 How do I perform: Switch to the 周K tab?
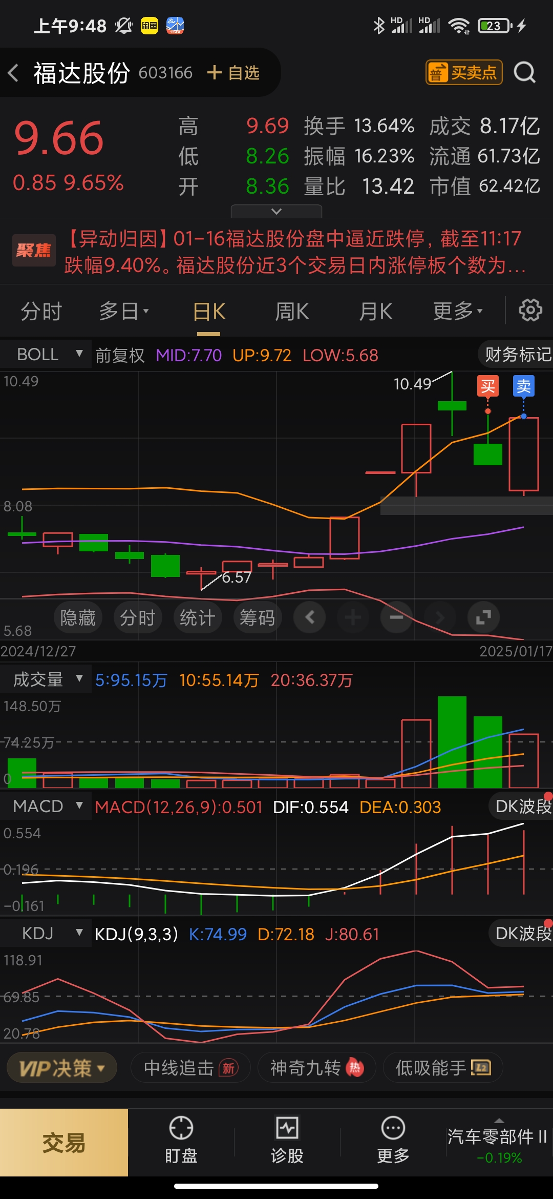pos(292,311)
